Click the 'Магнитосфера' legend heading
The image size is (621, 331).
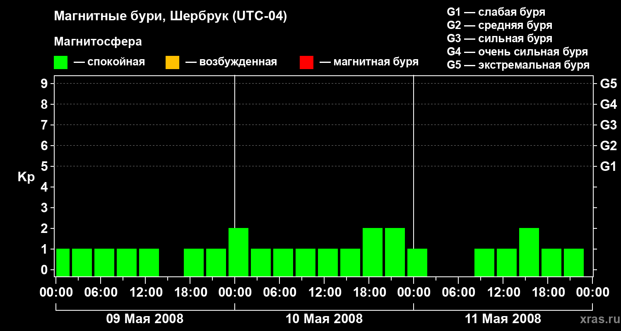(98, 42)
